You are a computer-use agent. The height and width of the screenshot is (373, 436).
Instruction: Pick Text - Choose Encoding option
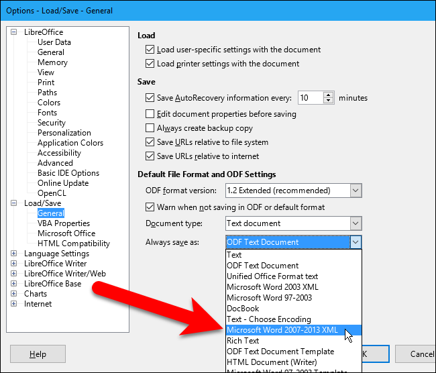point(293,319)
